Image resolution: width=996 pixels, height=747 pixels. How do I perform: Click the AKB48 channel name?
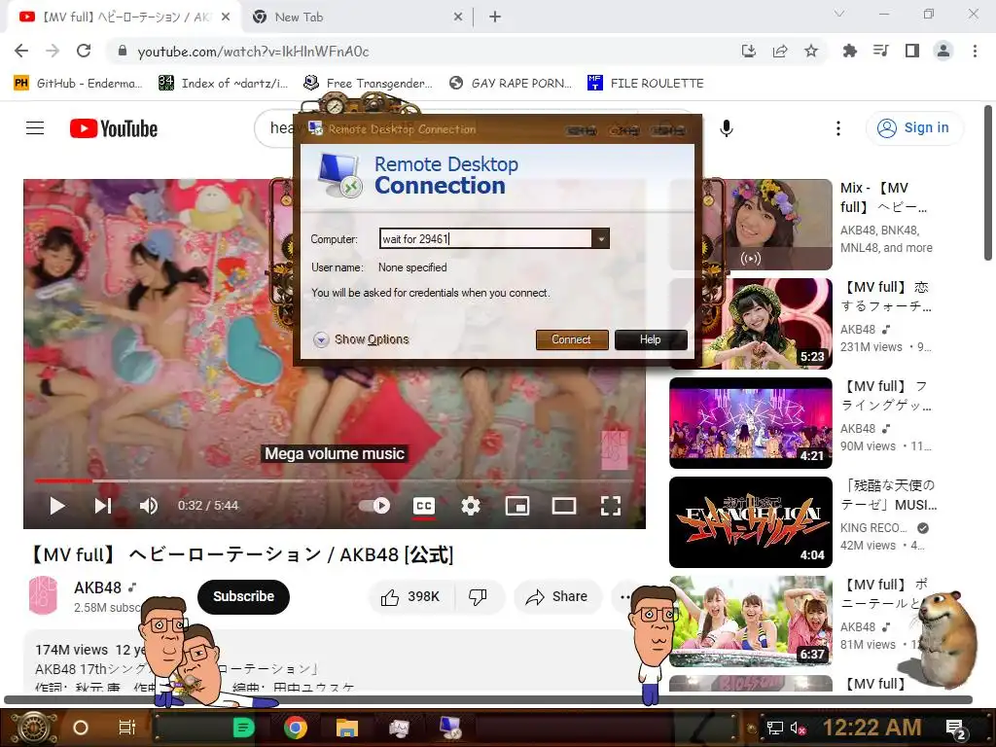98,587
